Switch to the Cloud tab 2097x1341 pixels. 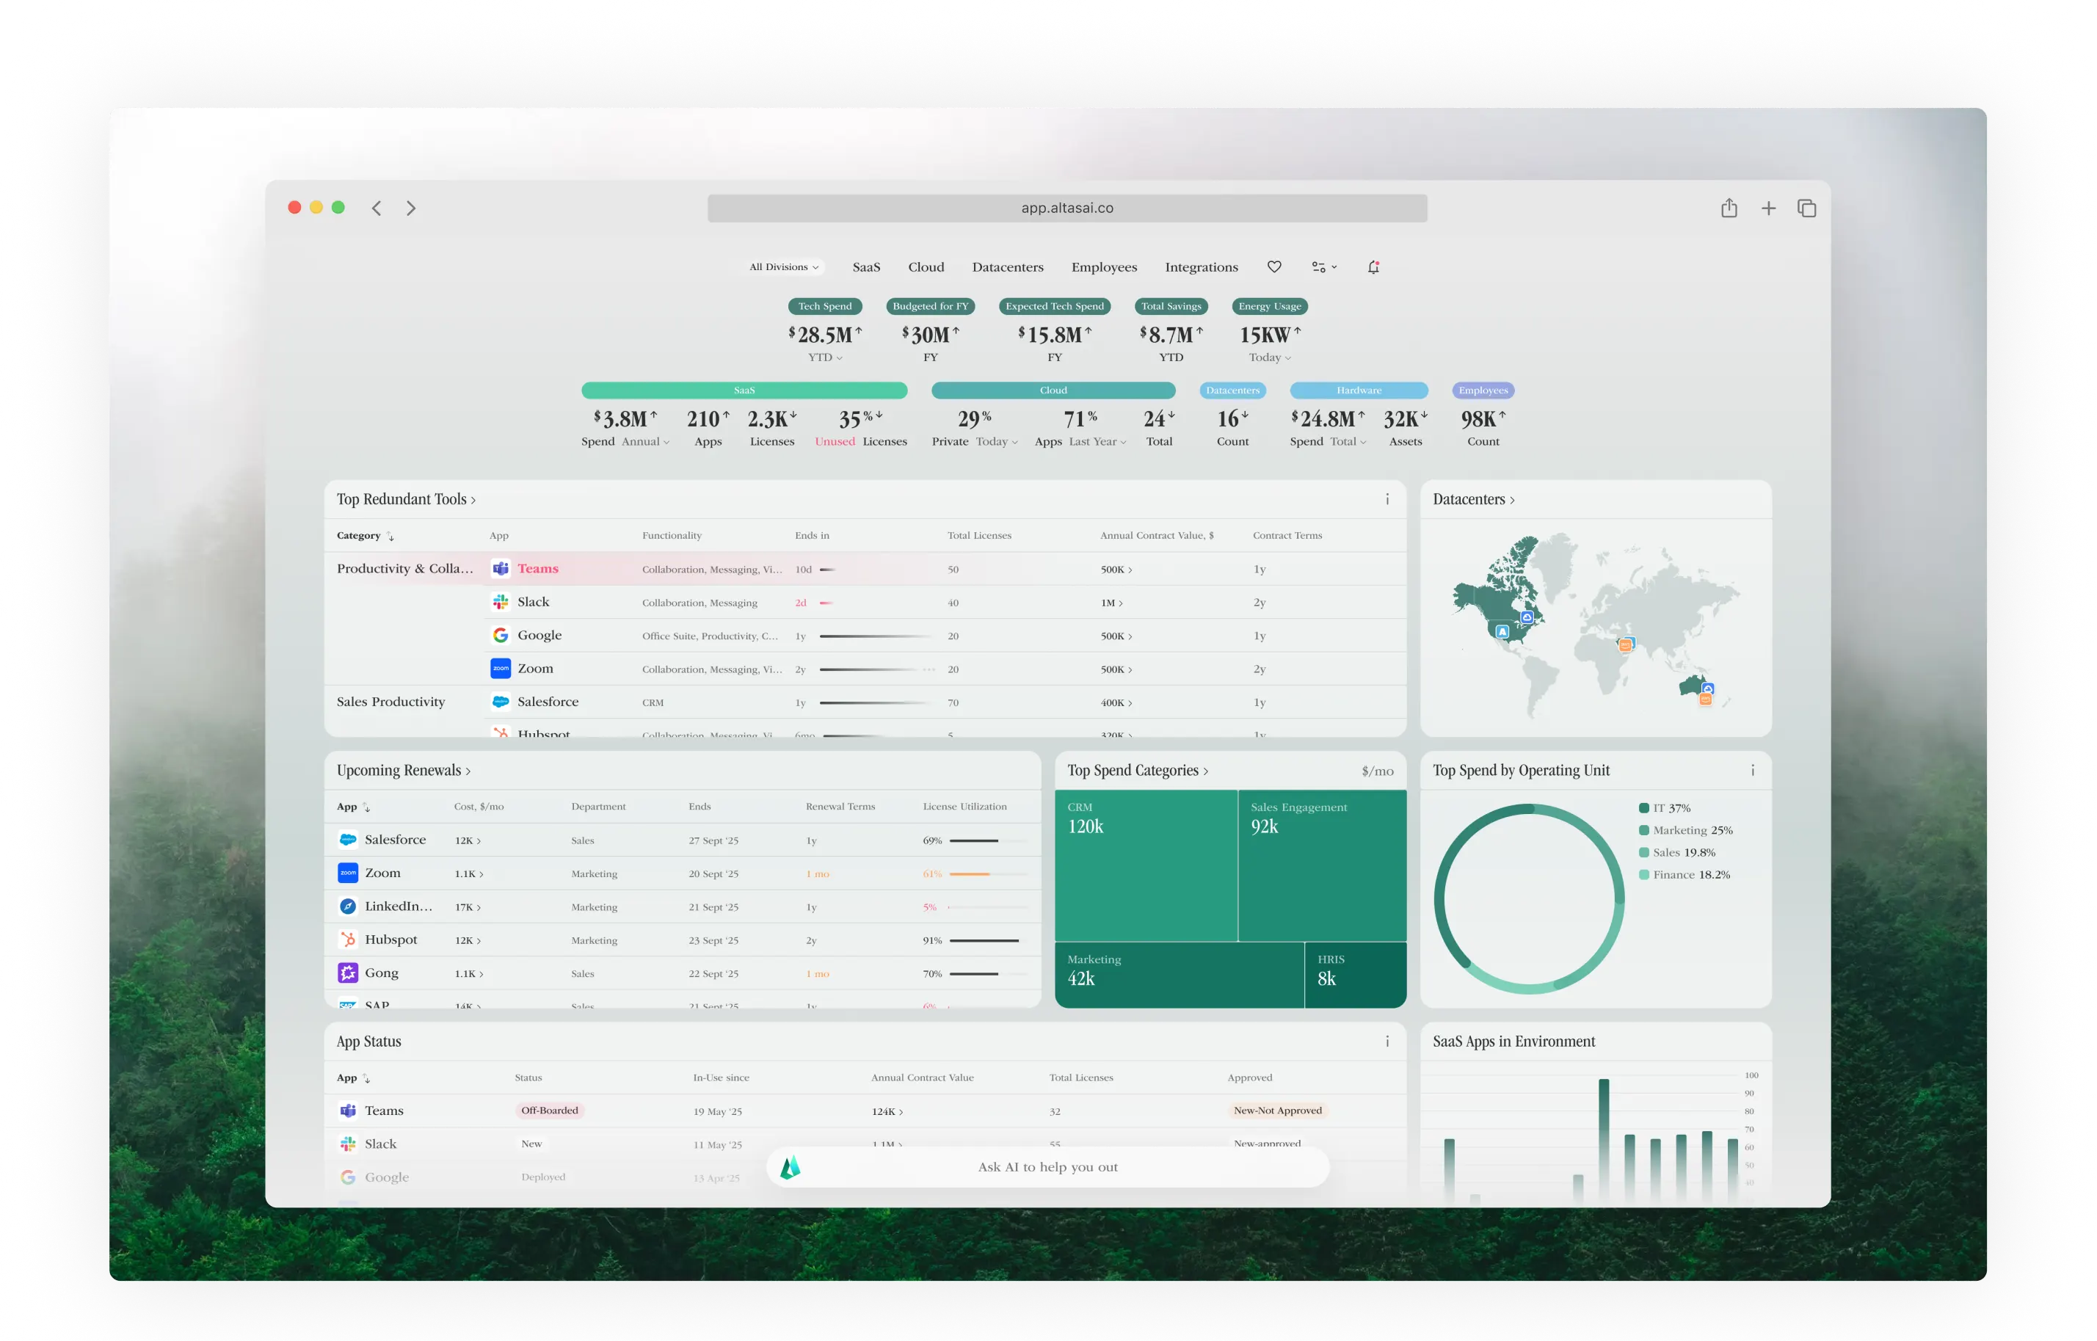click(x=926, y=266)
